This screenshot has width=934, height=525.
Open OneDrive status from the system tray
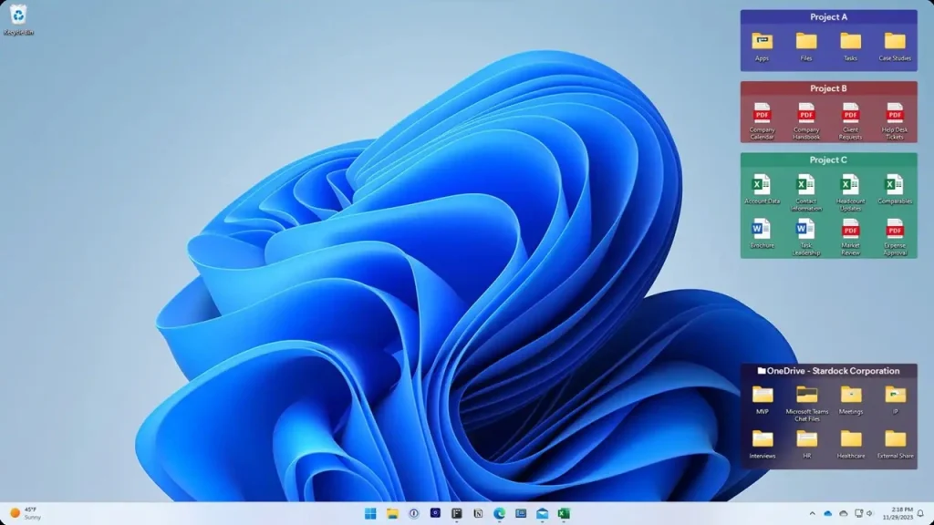tap(827, 513)
